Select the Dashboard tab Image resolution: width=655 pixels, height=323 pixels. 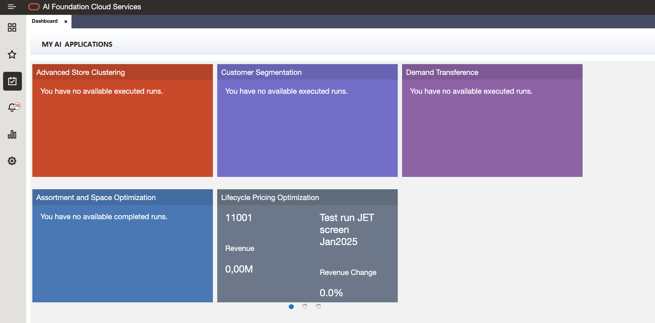point(45,21)
